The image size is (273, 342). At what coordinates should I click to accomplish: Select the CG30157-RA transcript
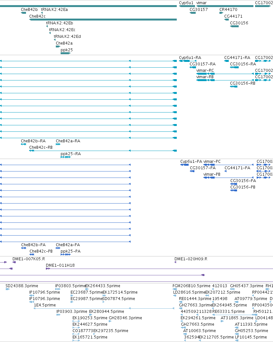coord(193,67)
